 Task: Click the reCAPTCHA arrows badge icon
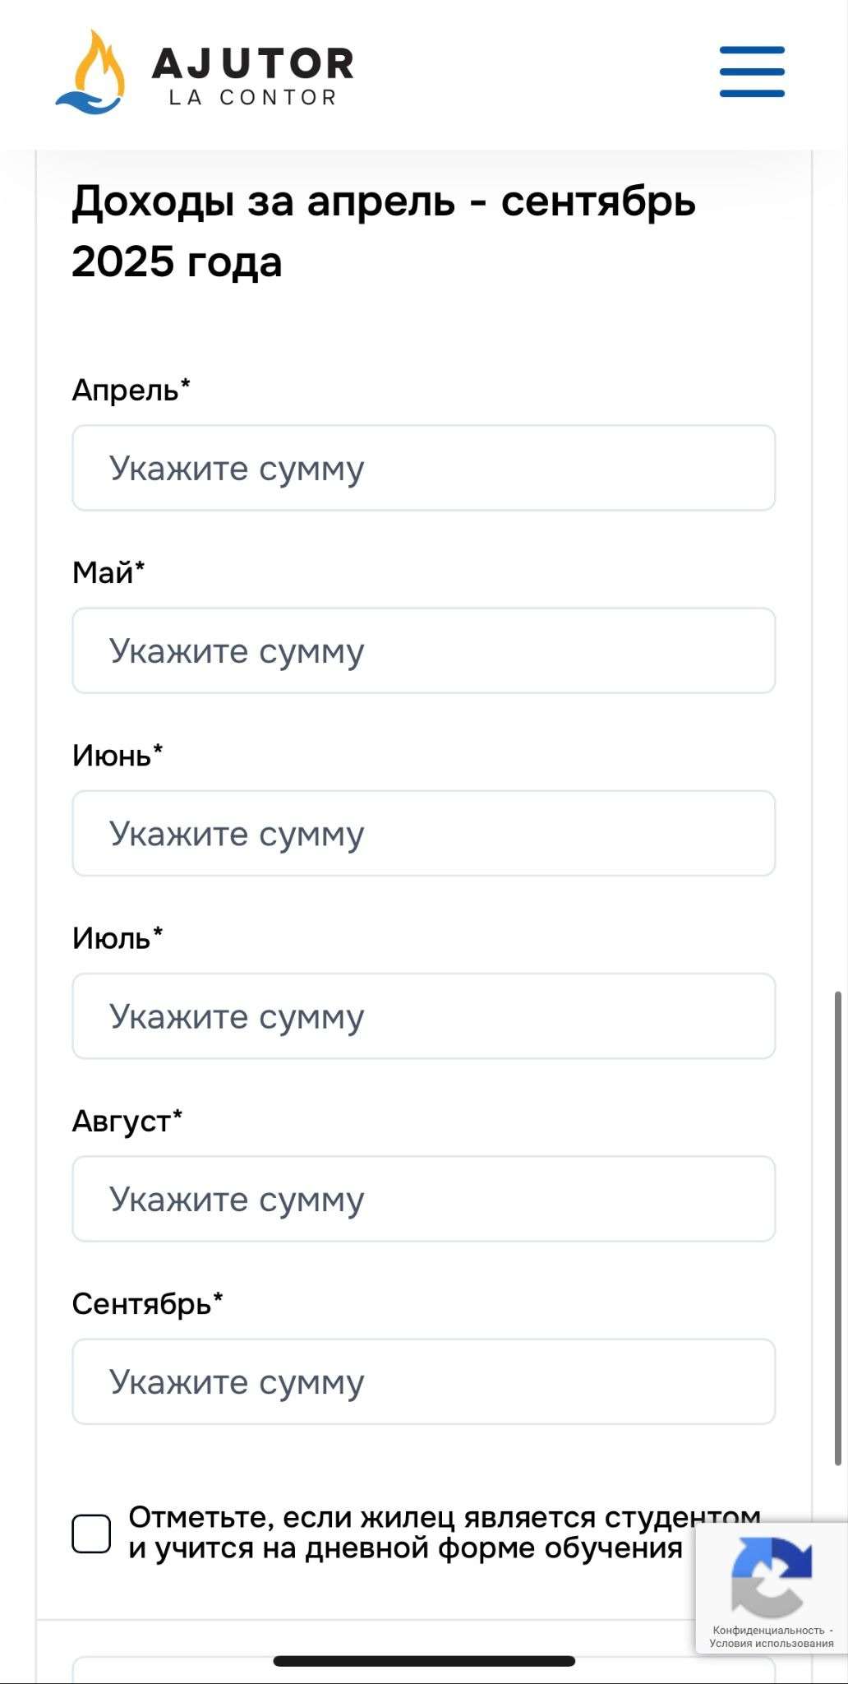point(771,1576)
